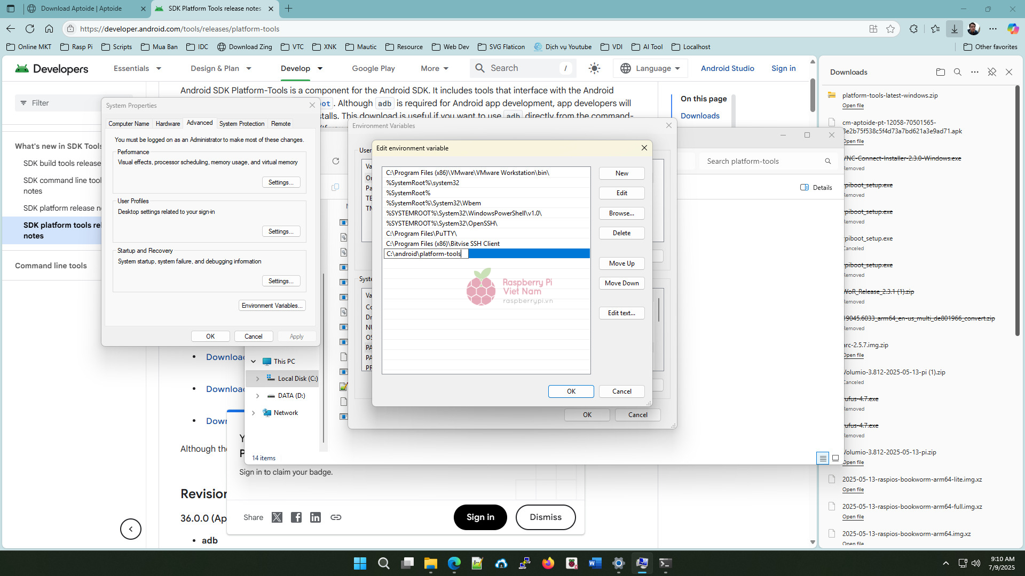This screenshot has height=576, width=1025.
Task: Collapse This PC tree node
Action: (x=254, y=362)
